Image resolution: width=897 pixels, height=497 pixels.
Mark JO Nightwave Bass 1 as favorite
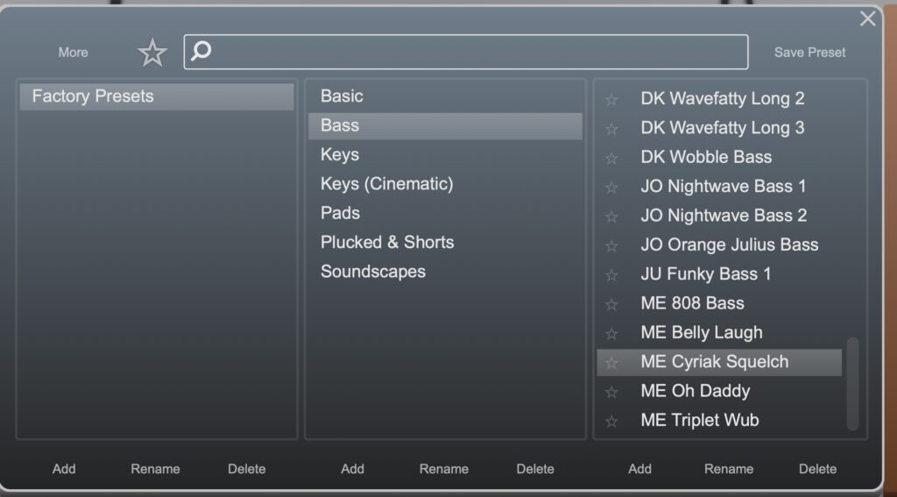tap(612, 187)
